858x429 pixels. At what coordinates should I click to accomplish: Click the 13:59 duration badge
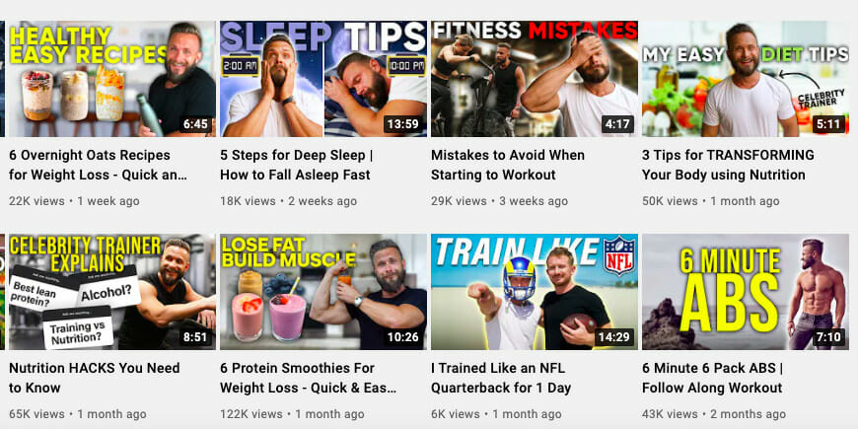coord(403,125)
